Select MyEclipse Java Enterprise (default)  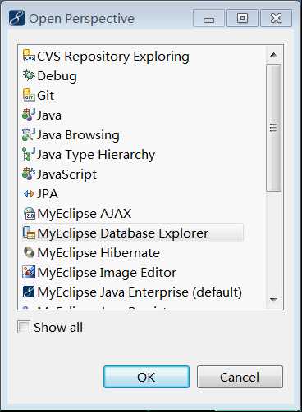132,292
